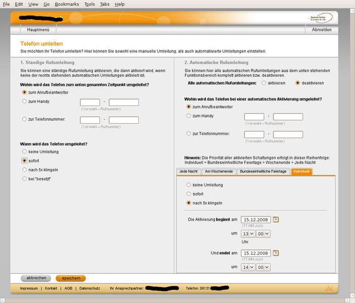Image resolution: width=355 pixels, height=303 pixels.
Task: Choose 'keine Umleitung' in Individuell tab
Action: (188, 185)
